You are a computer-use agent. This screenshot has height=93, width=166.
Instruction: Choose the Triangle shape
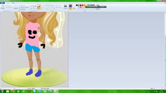tap(53, 5)
